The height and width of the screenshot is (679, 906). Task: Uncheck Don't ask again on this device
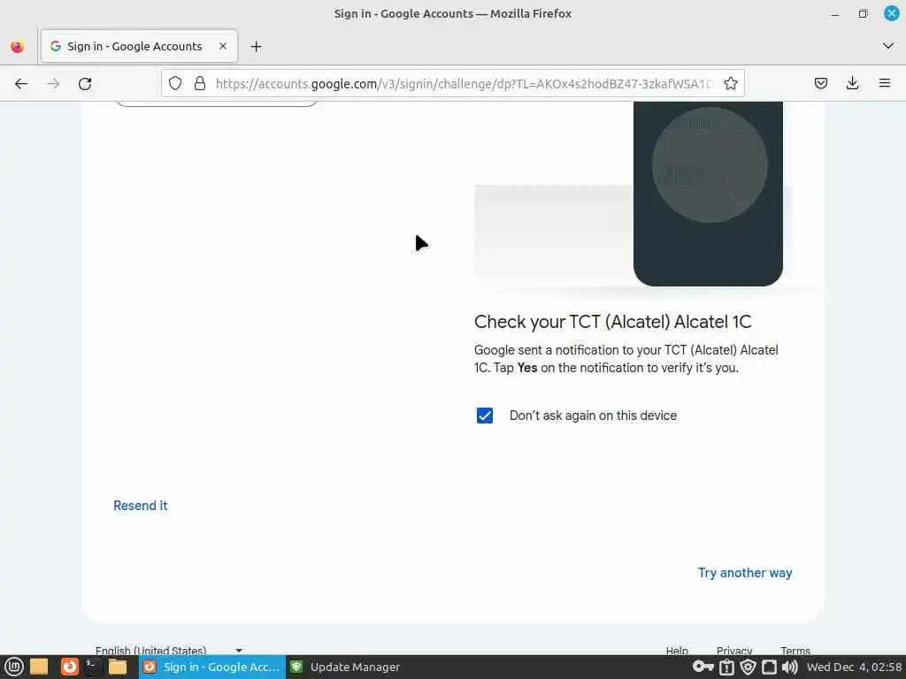(485, 416)
